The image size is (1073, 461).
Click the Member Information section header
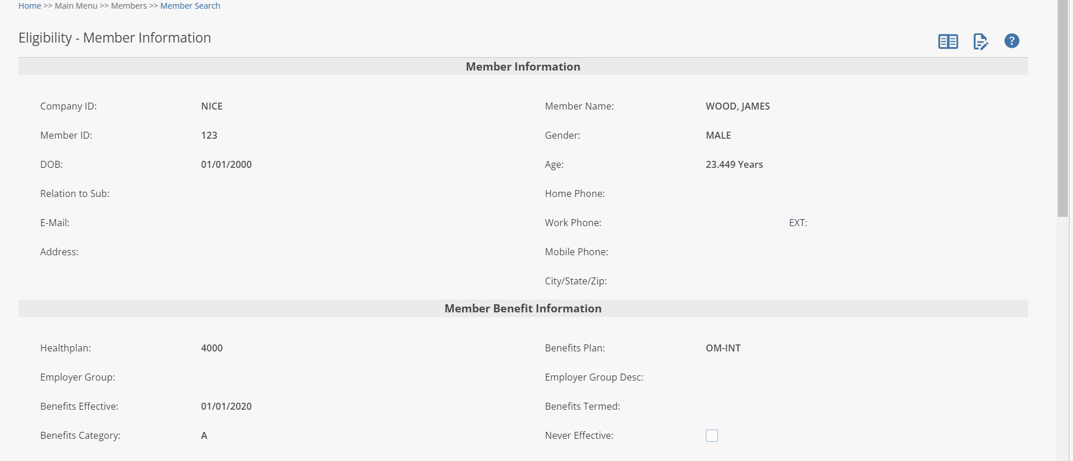(x=523, y=66)
